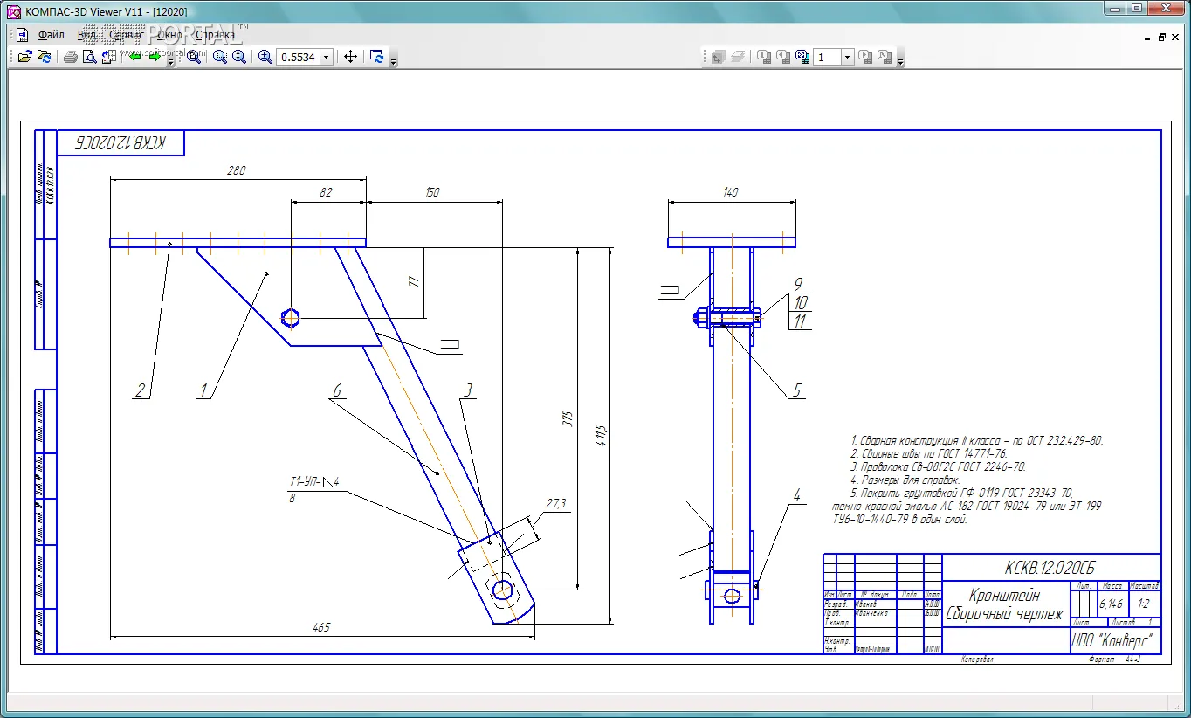Restore the inner document window
The height and width of the screenshot is (718, 1191).
coord(1162,38)
